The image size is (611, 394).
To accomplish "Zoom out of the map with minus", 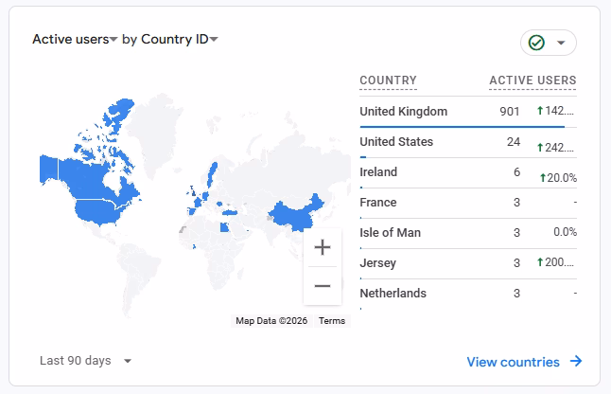I will point(323,286).
